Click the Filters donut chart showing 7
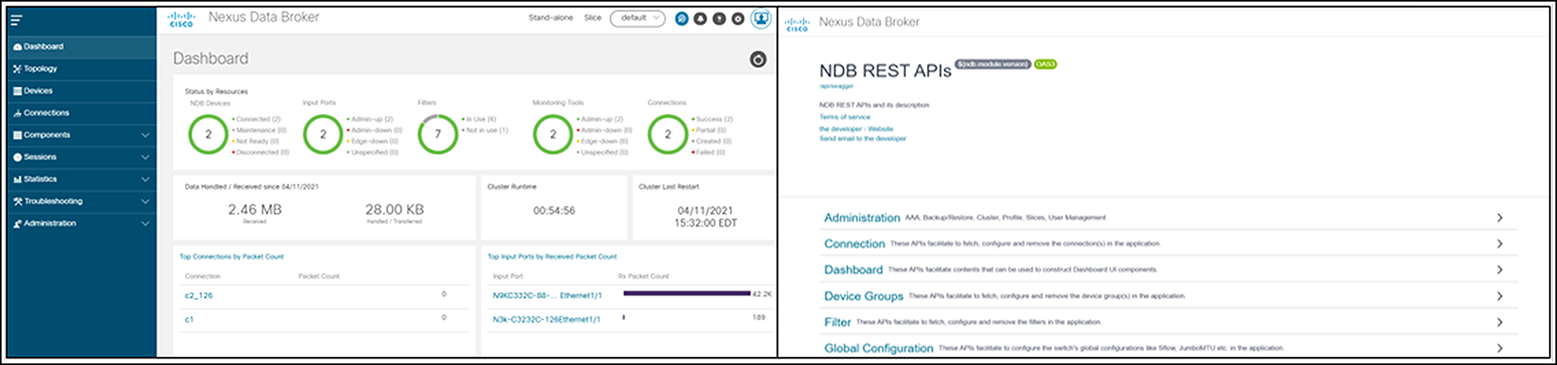The image size is (1557, 365). 438,134
